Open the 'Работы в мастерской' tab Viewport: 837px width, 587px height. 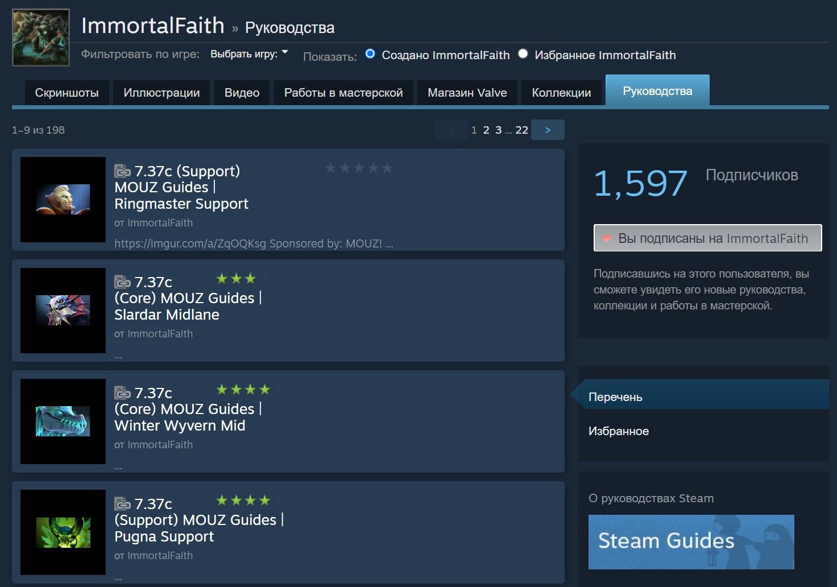[343, 93]
